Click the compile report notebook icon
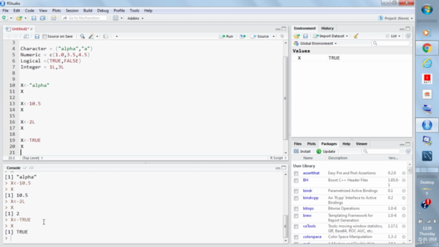This screenshot has width=439, height=247. click(x=106, y=36)
